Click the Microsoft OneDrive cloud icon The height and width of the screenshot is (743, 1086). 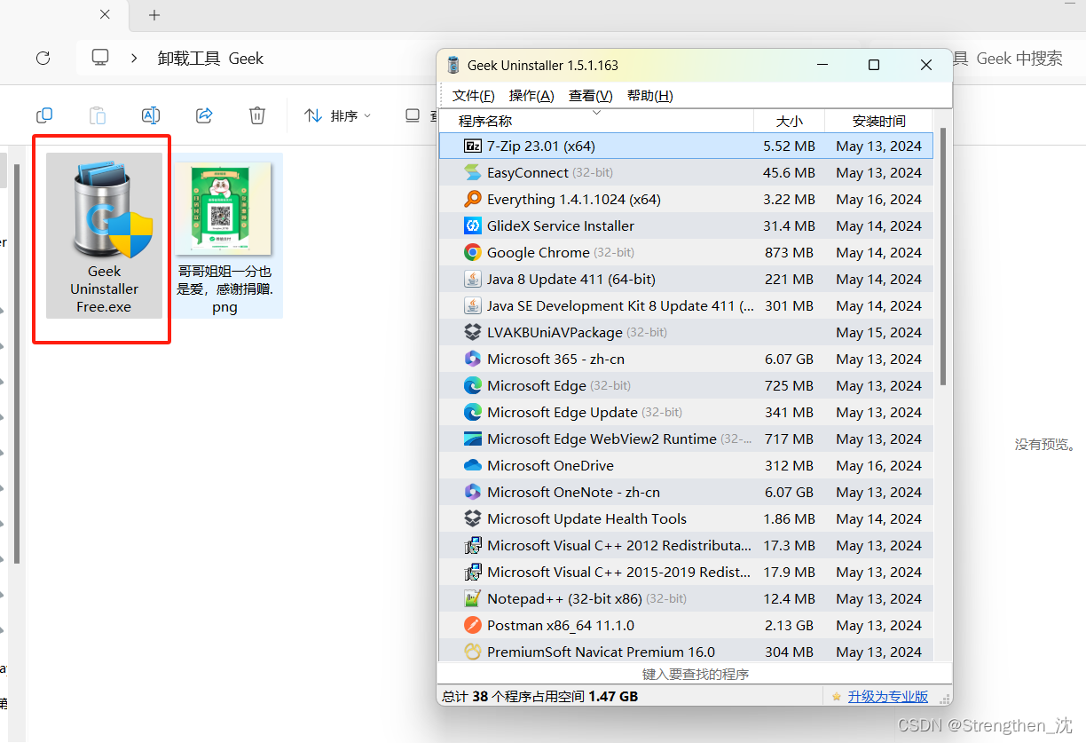473,465
